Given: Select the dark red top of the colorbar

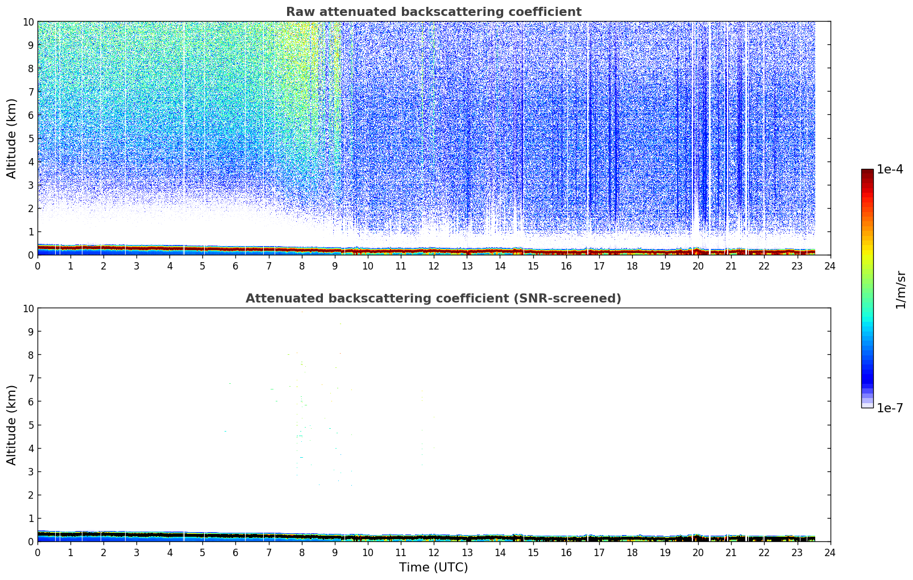Looking at the screenshot, I should click(867, 173).
